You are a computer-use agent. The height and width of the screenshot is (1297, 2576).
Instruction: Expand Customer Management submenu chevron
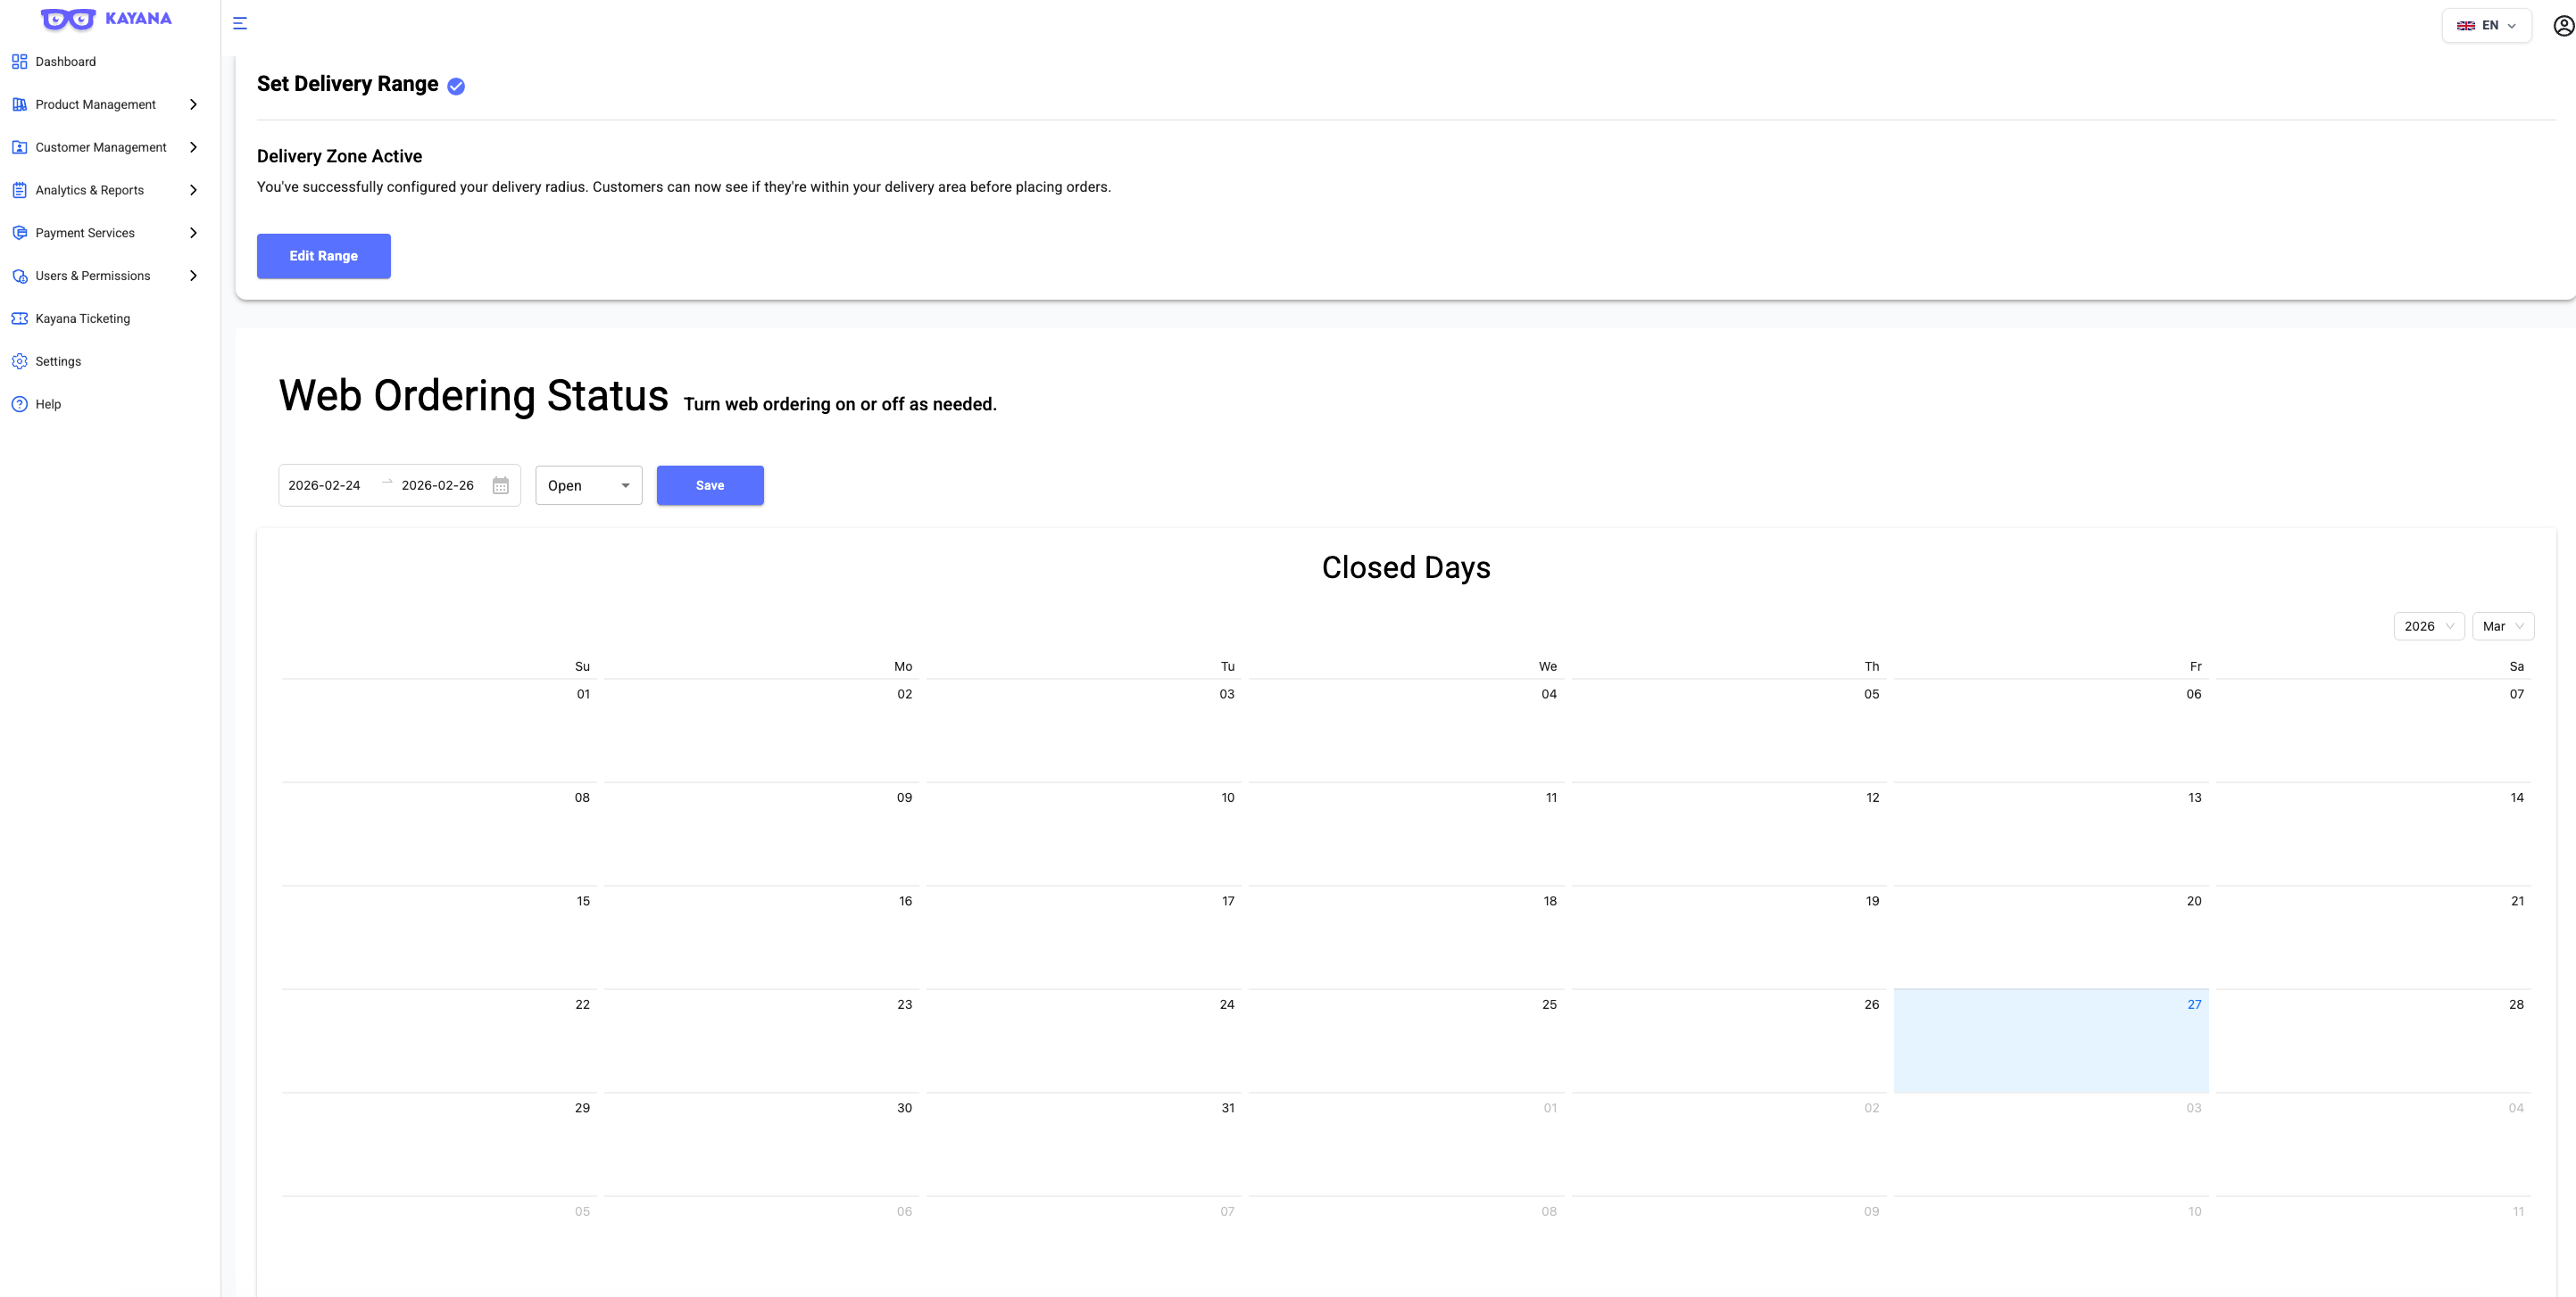point(193,148)
